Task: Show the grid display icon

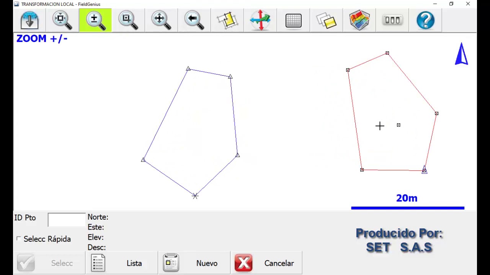Action: click(293, 20)
